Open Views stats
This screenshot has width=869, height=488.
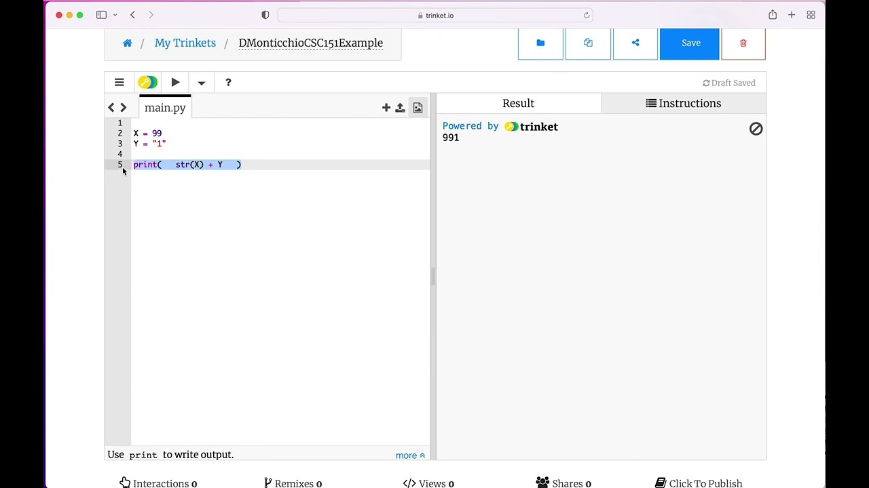click(x=428, y=483)
